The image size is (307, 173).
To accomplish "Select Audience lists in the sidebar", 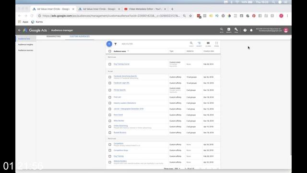I will [24, 39].
